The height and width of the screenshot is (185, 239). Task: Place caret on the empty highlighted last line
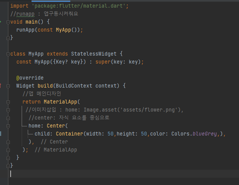(x=124, y=174)
